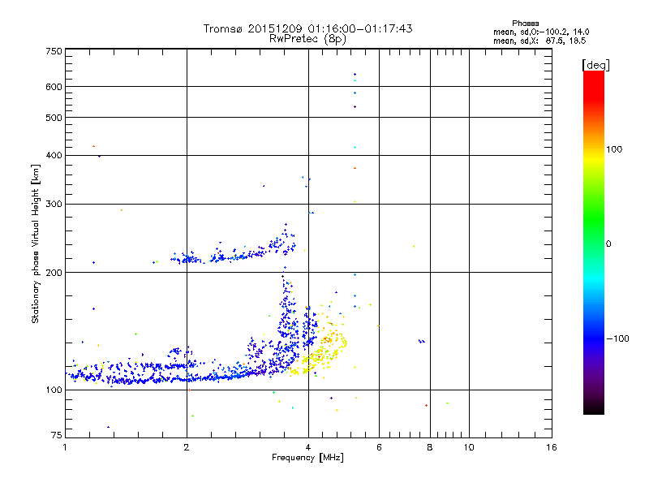Viewport: 649px width, 487px height.
Task: Click the y-axis tick label '750'
Action: (54, 51)
